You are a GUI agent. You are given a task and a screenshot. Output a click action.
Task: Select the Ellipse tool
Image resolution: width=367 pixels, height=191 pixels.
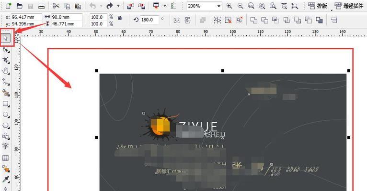coord(6,115)
